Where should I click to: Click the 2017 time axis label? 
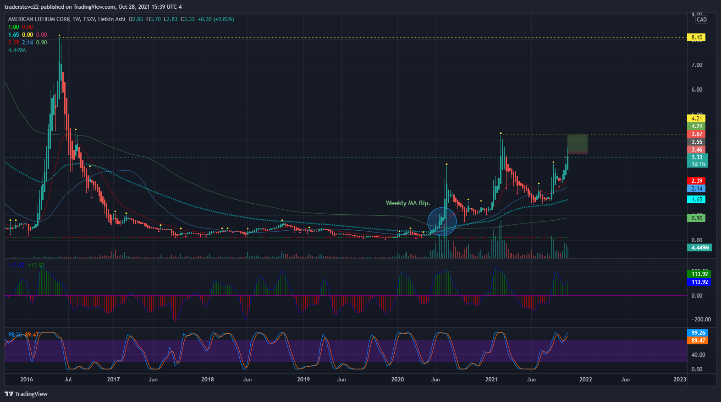113,380
